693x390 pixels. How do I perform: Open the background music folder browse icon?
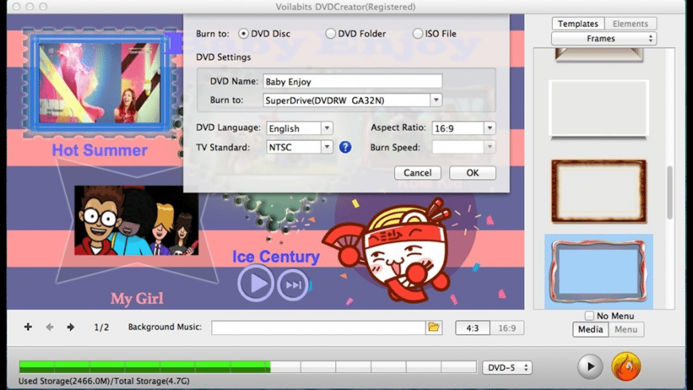[434, 327]
